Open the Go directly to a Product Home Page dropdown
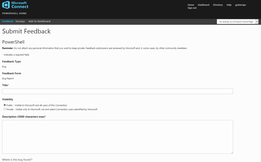 [238, 21]
